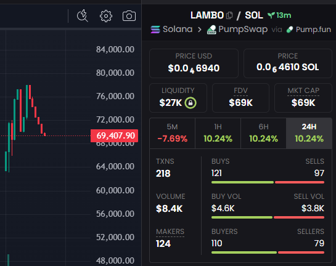The image size is (336, 266).
Task: Click the makers count 124
Action: pos(163,244)
